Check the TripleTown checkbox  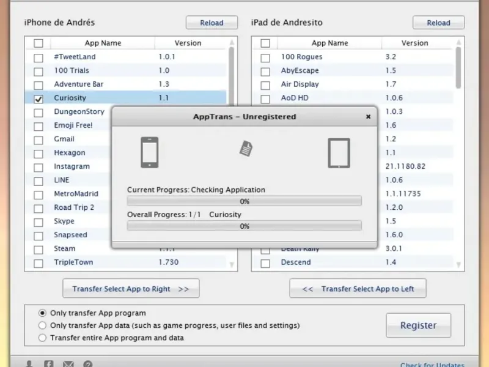pyautogui.click(x=39, y=264)
